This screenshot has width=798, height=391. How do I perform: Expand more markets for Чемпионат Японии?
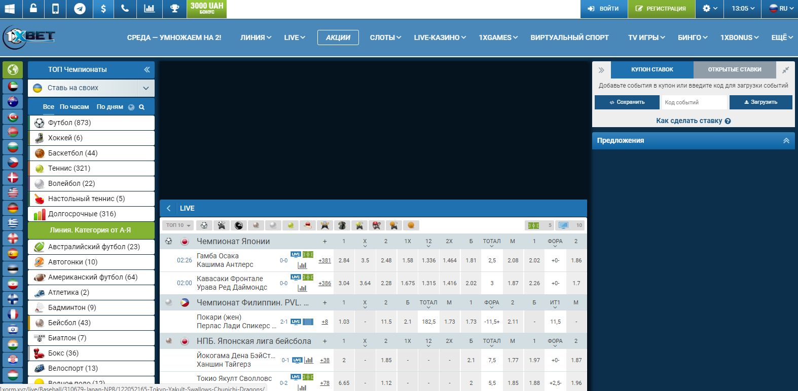(x=324, y=242)
